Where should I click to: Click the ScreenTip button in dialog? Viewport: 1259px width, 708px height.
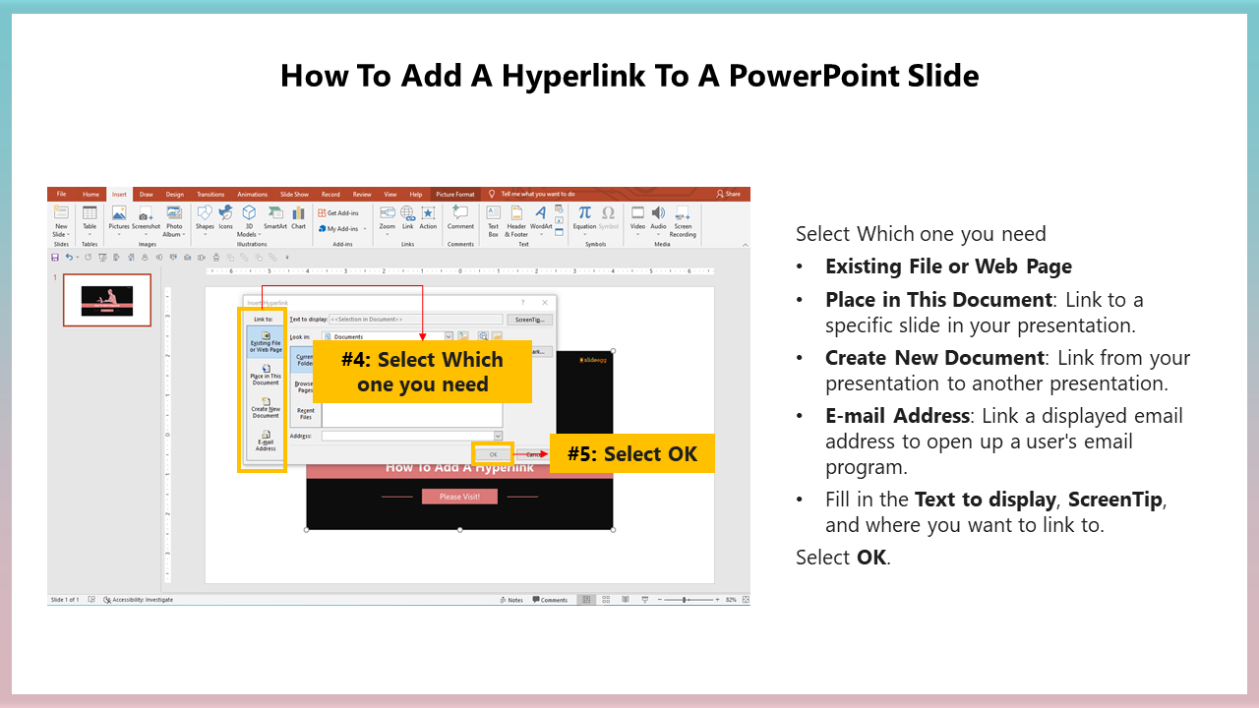[531, 320]
